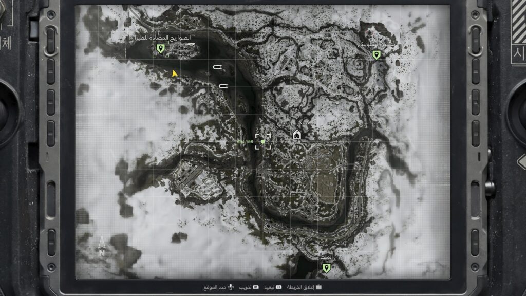Click the R1 zoom in button glyph
526x296 pixels.
[x=256, y=287]
